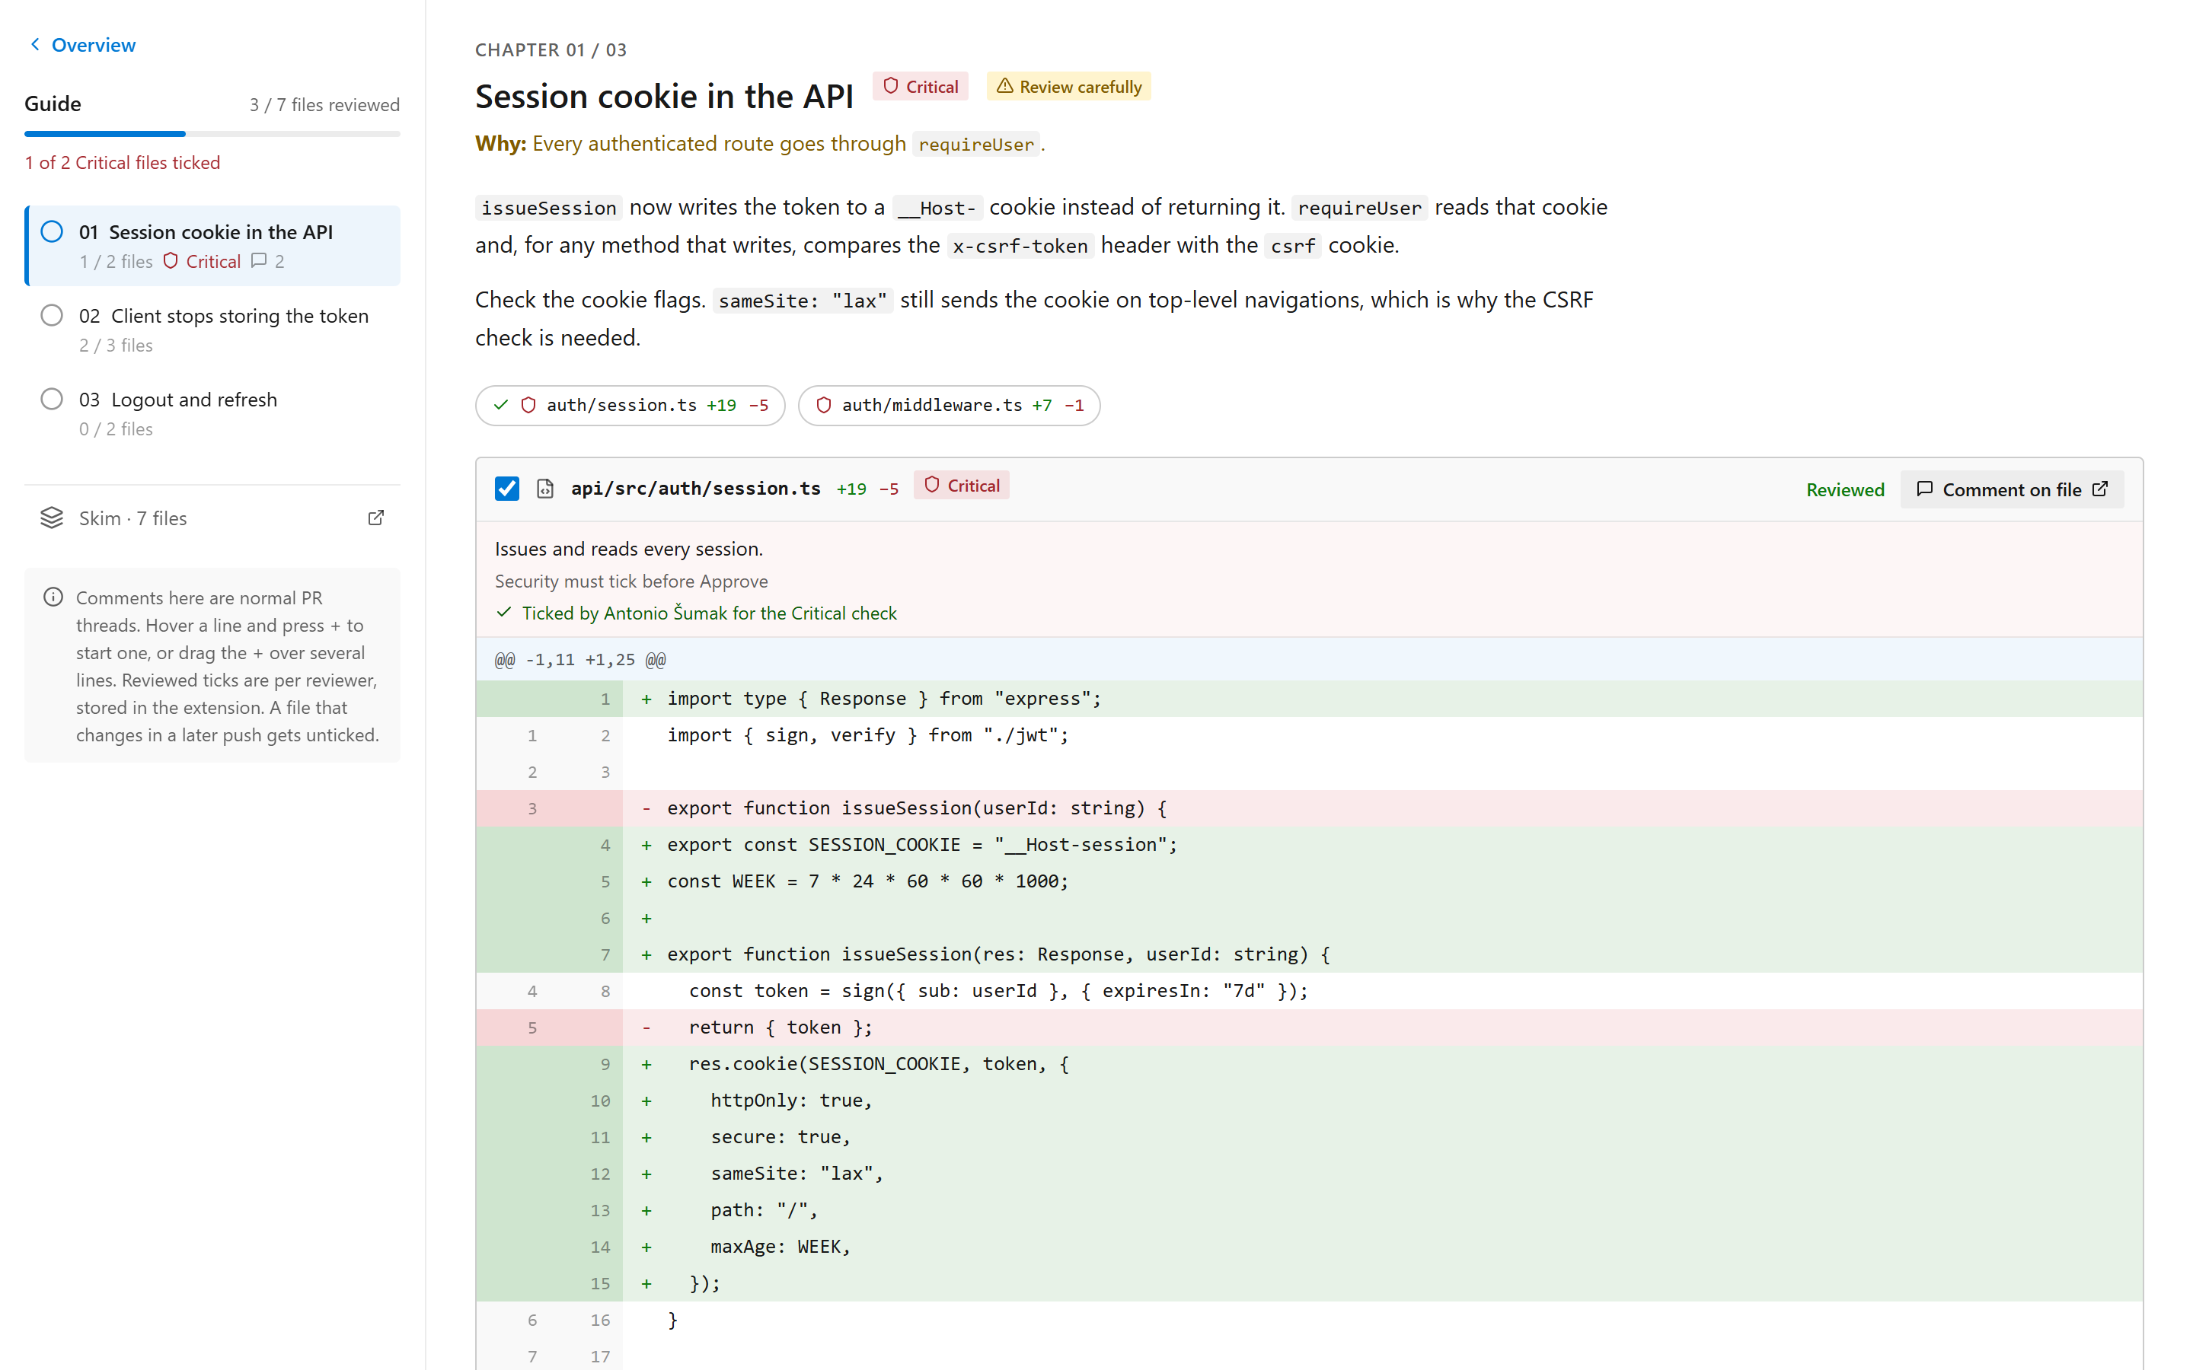
Task: Open chapter 03 Logout and refresh
Action: pos(213,413)
